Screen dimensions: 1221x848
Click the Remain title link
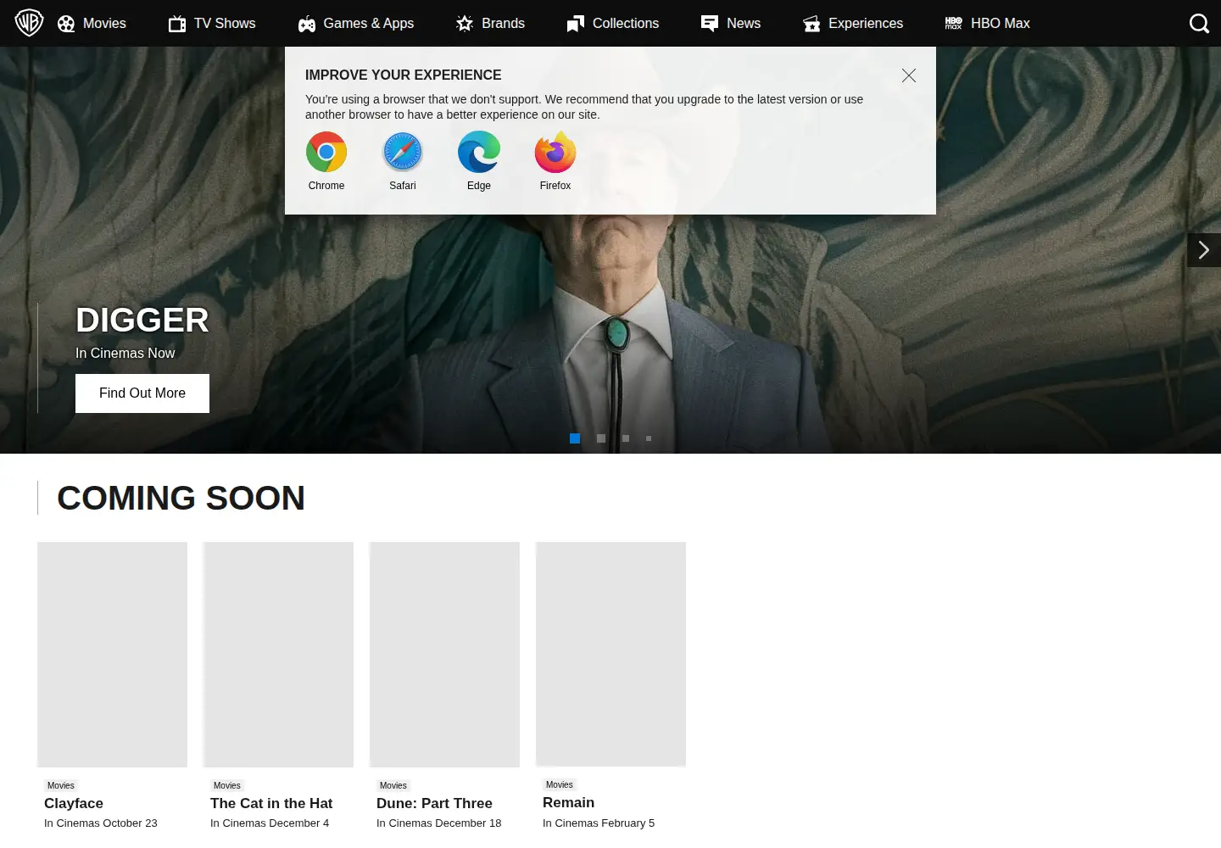568,803
